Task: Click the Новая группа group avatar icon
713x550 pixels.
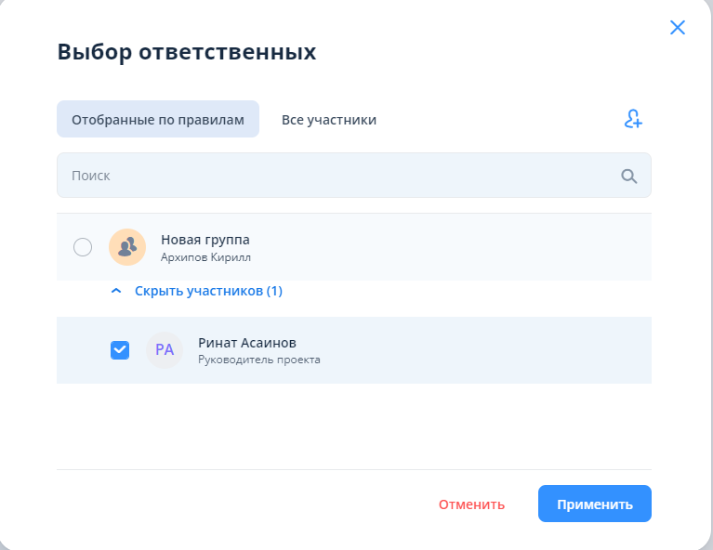Action: (127, 246)
